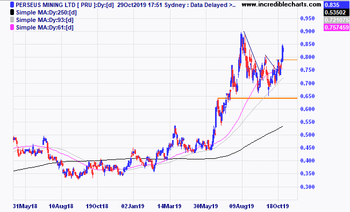Click the 14Mar19 date axis label
The height and width of the screenshot is (212, 350).
coord(169,206)
